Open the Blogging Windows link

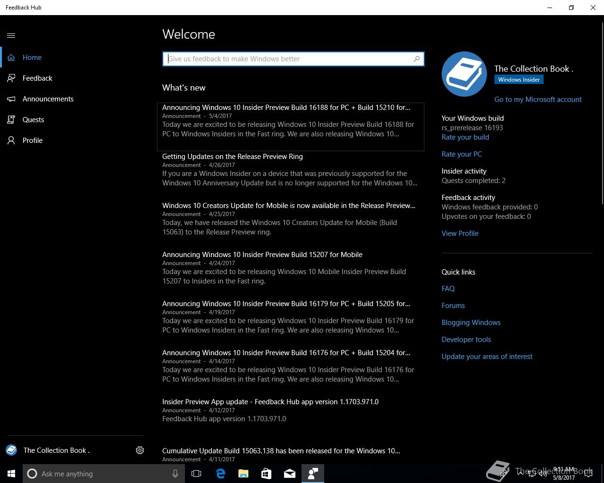(x=471, y=323)
